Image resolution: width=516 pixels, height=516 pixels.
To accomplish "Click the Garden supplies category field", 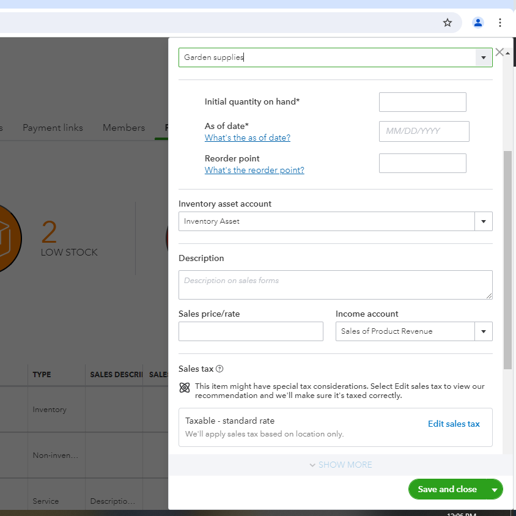I will [327, 57].
